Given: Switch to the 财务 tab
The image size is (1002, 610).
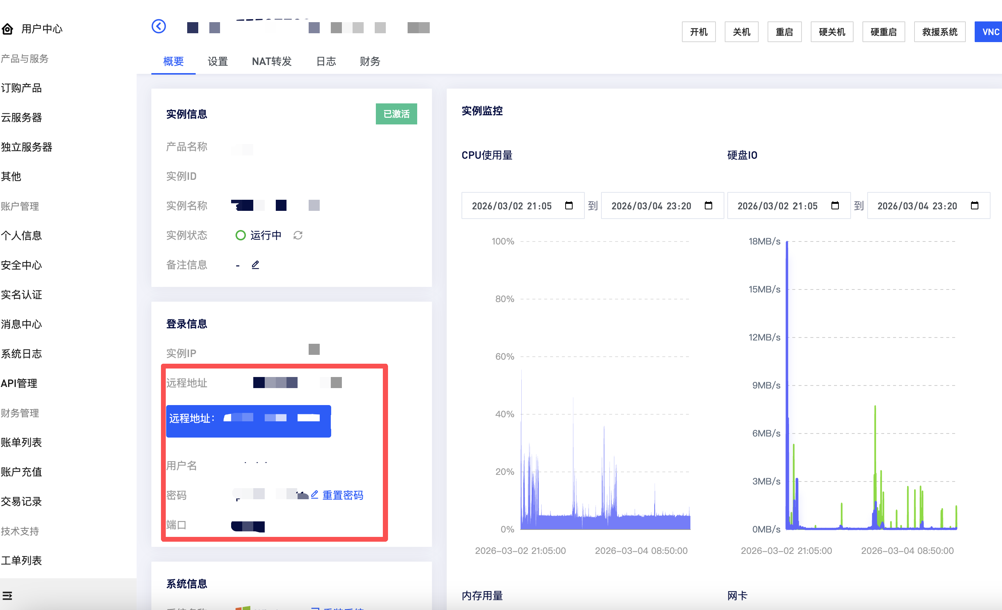Looking at the screenshot, I should [x=370, y=61].
